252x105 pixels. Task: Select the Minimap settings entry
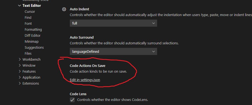pos(32,42)
